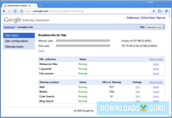The height and width of the screenshot is (118, 172).
Task: Open the Site dropdown showing example.com
Action: (155, 27)
